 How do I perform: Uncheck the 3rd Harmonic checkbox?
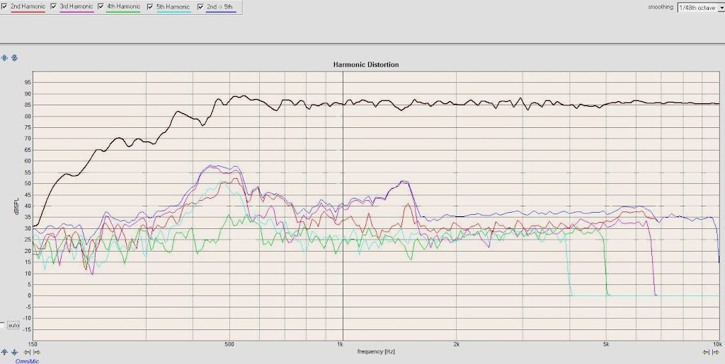coord(54,6)
